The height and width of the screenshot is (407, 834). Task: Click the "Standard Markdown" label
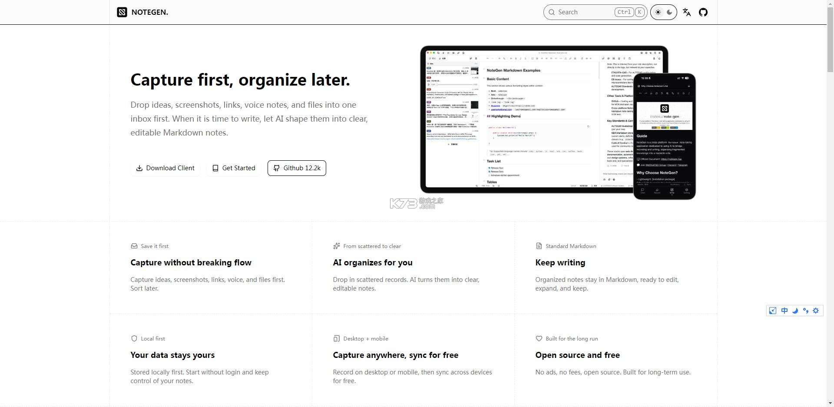(571, 246)
